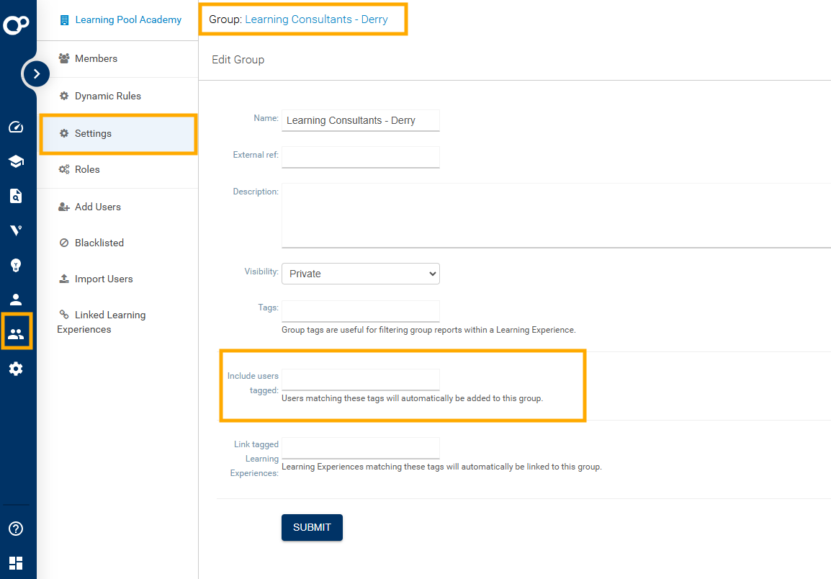Open Dynamic Rules menu item

coord(107,96)
